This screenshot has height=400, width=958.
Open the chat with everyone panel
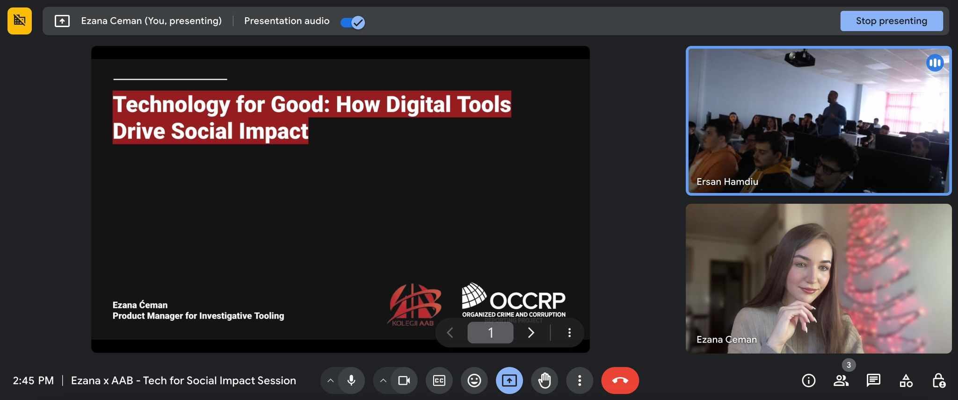[873, 381]
